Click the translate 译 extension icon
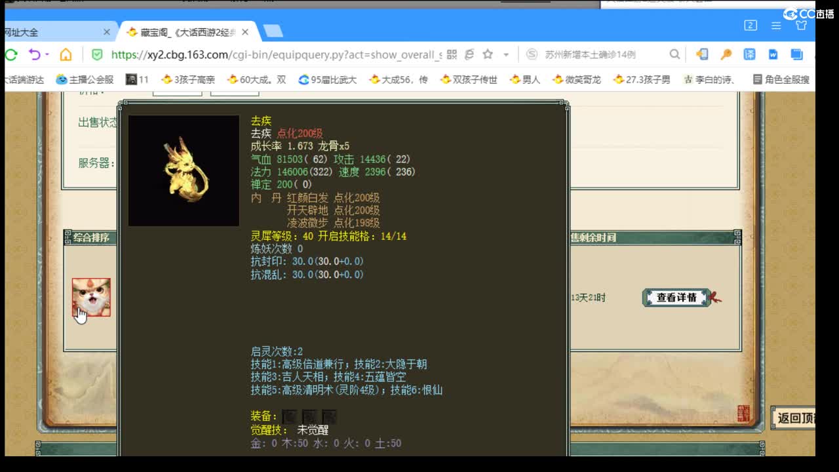This screenshot has height=472, width=839. (749, 54)
